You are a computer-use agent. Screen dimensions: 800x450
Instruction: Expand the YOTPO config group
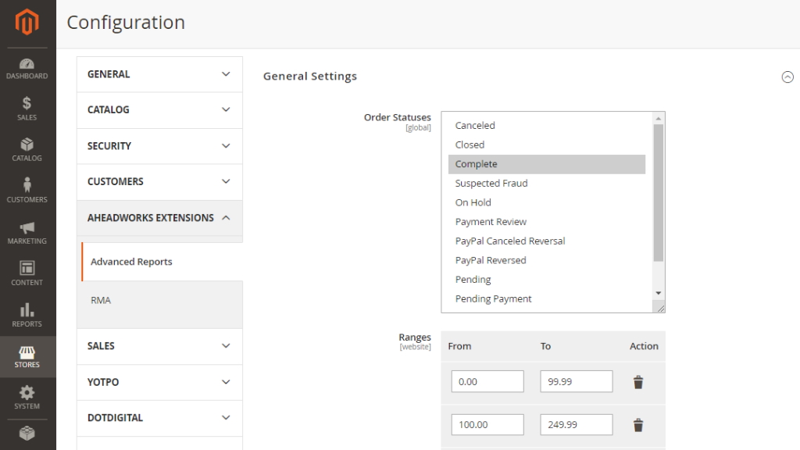pyautogui.click(x=159, y=383)
